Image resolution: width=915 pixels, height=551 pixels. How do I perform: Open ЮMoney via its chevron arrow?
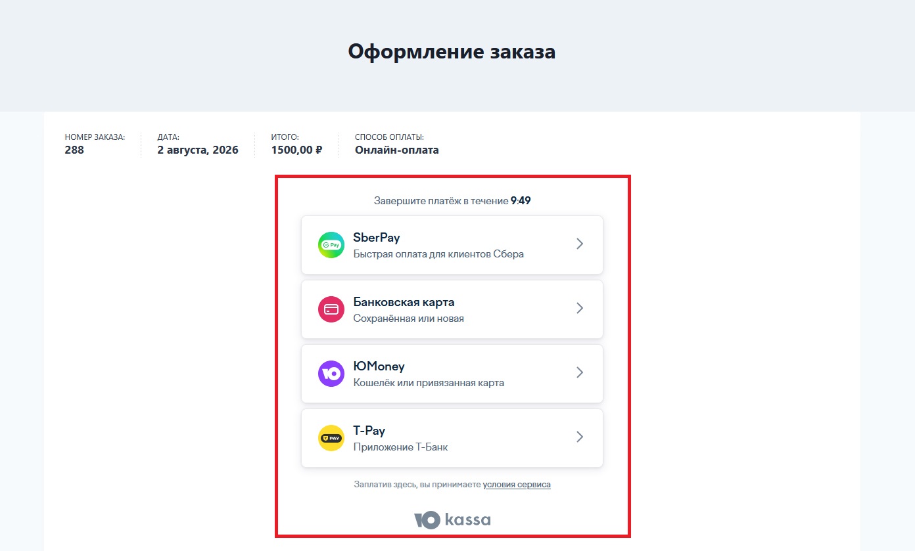(580, 372)
